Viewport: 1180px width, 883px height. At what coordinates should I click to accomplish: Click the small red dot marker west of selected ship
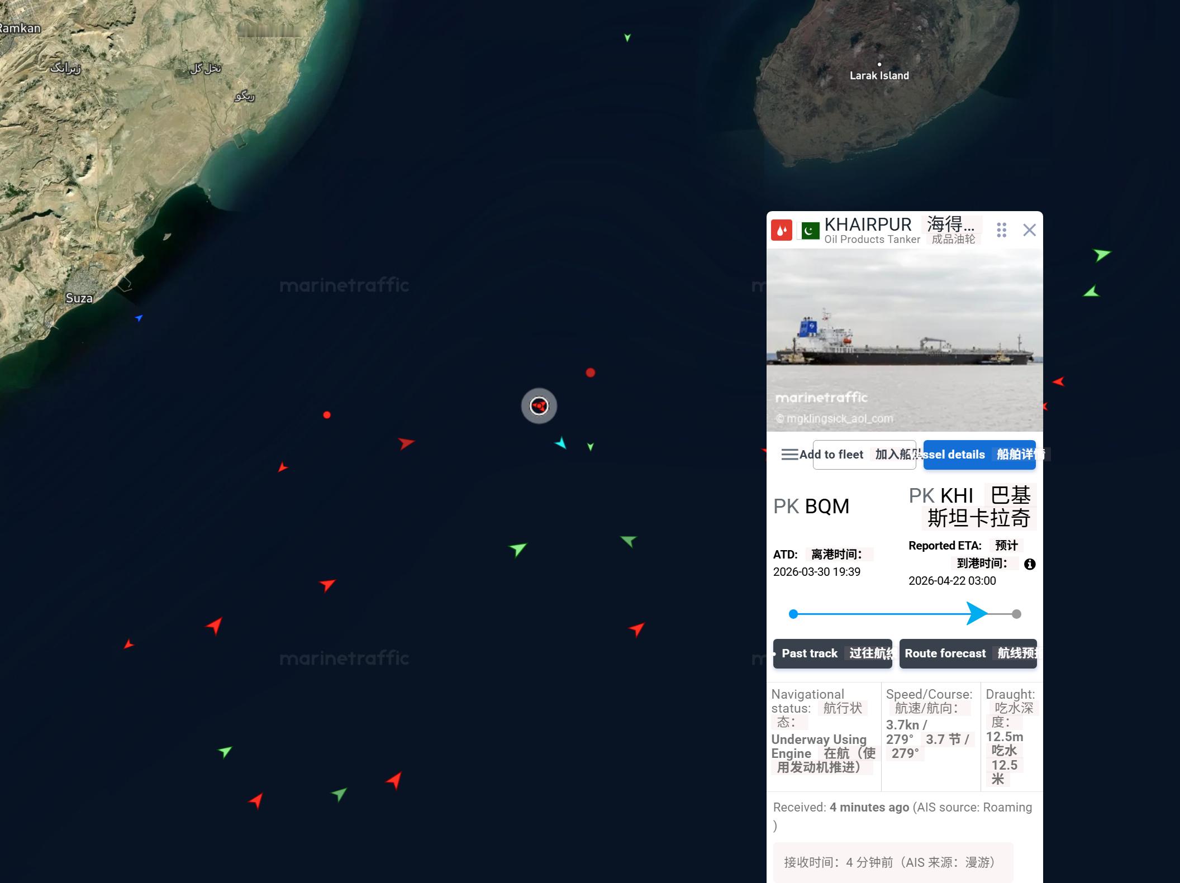click(327, 415)
